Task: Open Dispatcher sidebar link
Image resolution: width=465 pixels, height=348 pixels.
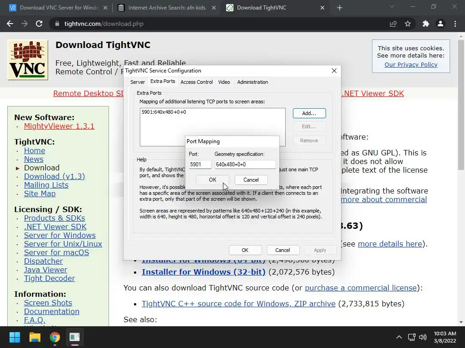Action: 43,261
